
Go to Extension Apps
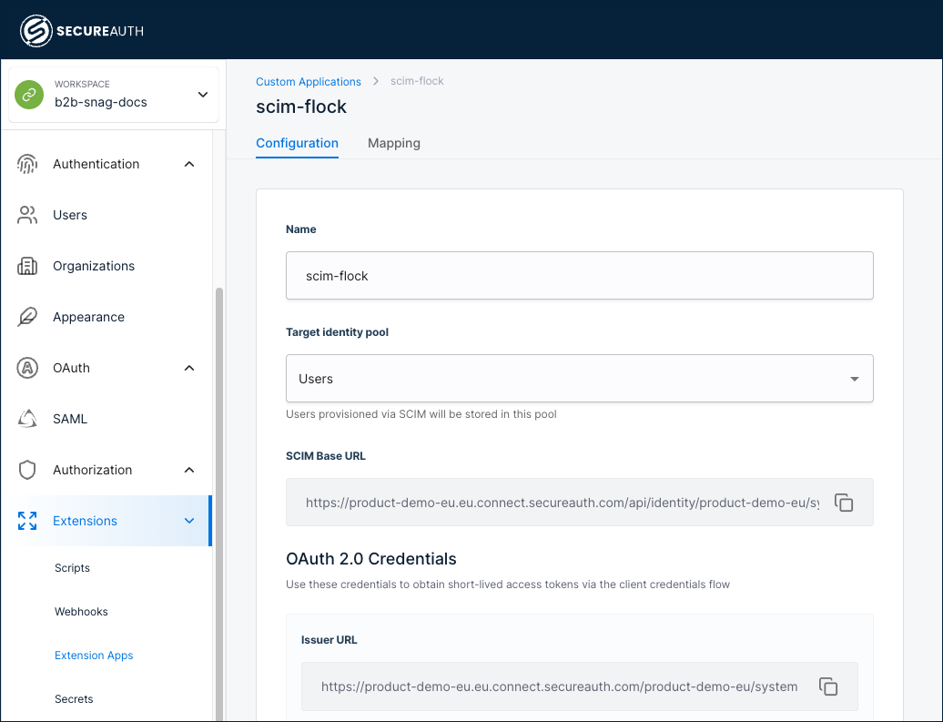click(x=94, y=656)
